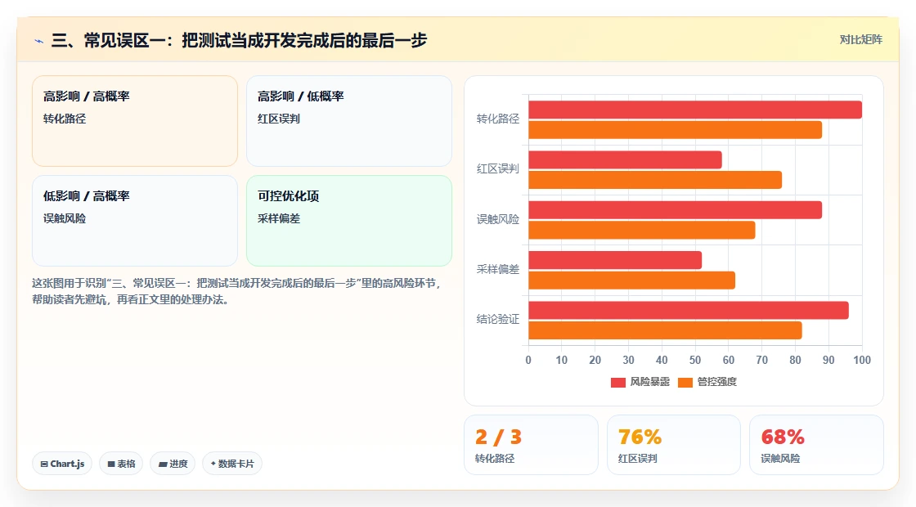Click the orange 误触风险 control bar

coord(642,230)
